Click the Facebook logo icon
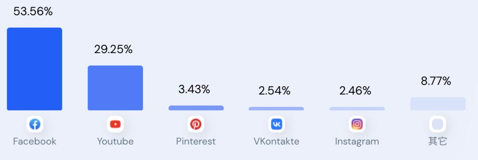 [x=35, y=124]
